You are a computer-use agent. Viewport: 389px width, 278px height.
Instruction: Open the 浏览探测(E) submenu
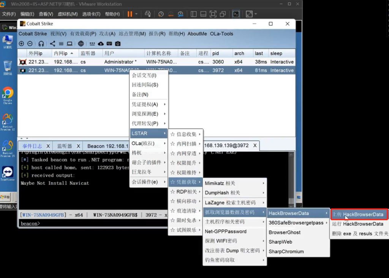click(x=149, y=114)
